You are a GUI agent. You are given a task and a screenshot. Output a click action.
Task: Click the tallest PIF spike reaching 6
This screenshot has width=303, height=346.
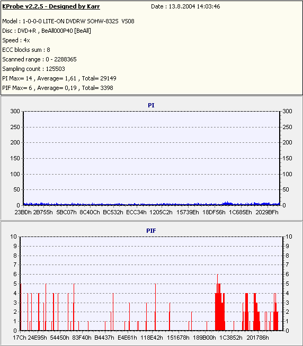[x=218, y=302]
